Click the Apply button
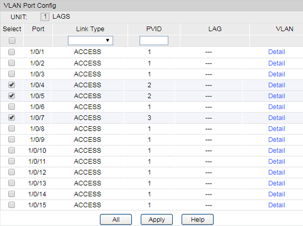Screen dimensions: 303x226 pyautogui.click(x=157, y=219)
